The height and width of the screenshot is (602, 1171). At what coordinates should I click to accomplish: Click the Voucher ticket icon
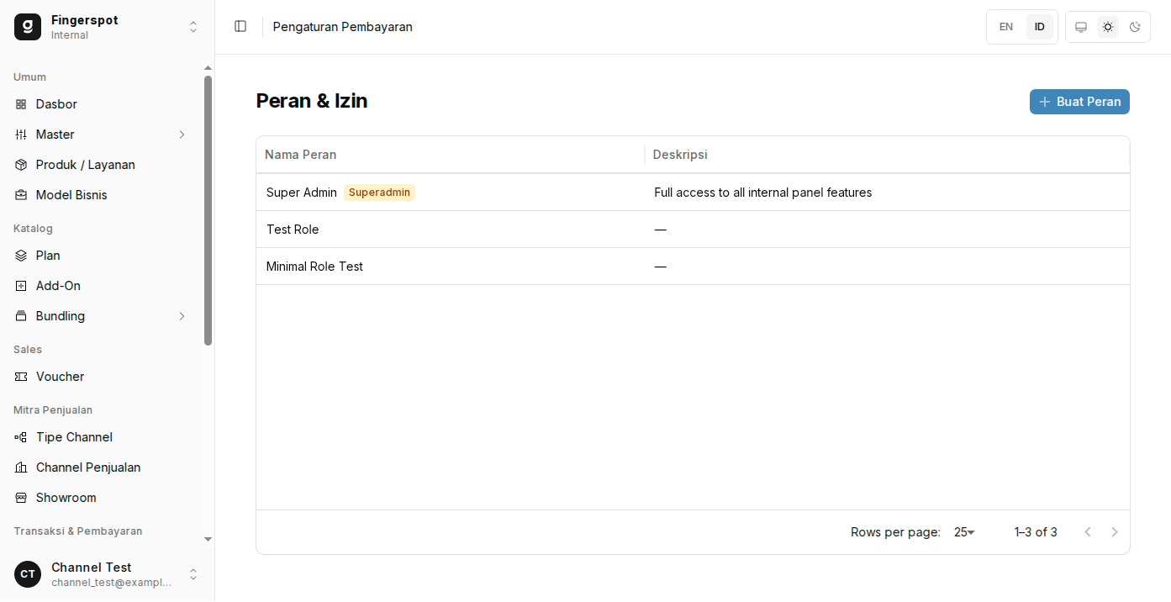click(21, 377)
